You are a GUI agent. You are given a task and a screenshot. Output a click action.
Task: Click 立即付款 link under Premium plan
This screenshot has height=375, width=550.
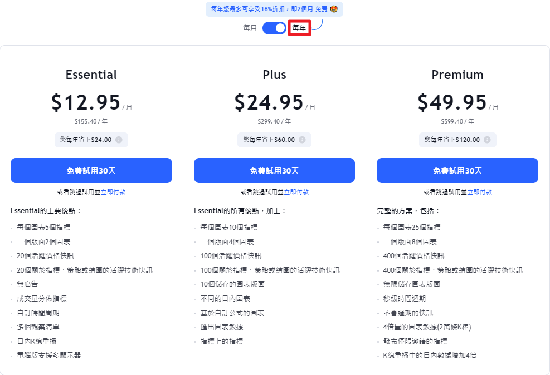pyautogui.click(x=479, y=192)
